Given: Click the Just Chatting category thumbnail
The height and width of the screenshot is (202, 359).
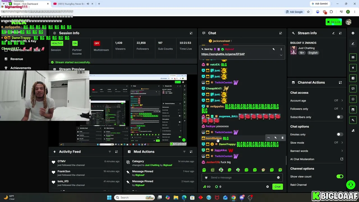Looking at the screenshot, I should point(293,50).
